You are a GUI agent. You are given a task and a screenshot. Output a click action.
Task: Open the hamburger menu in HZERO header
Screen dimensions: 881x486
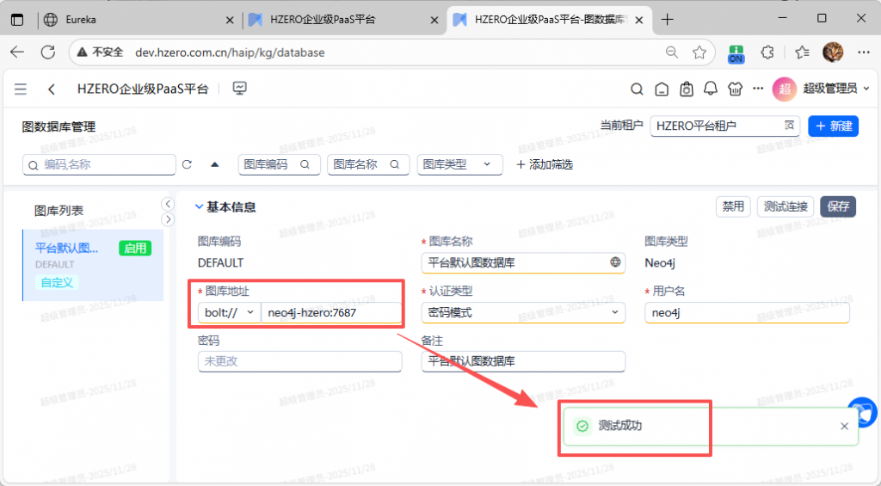click(21, 89)
